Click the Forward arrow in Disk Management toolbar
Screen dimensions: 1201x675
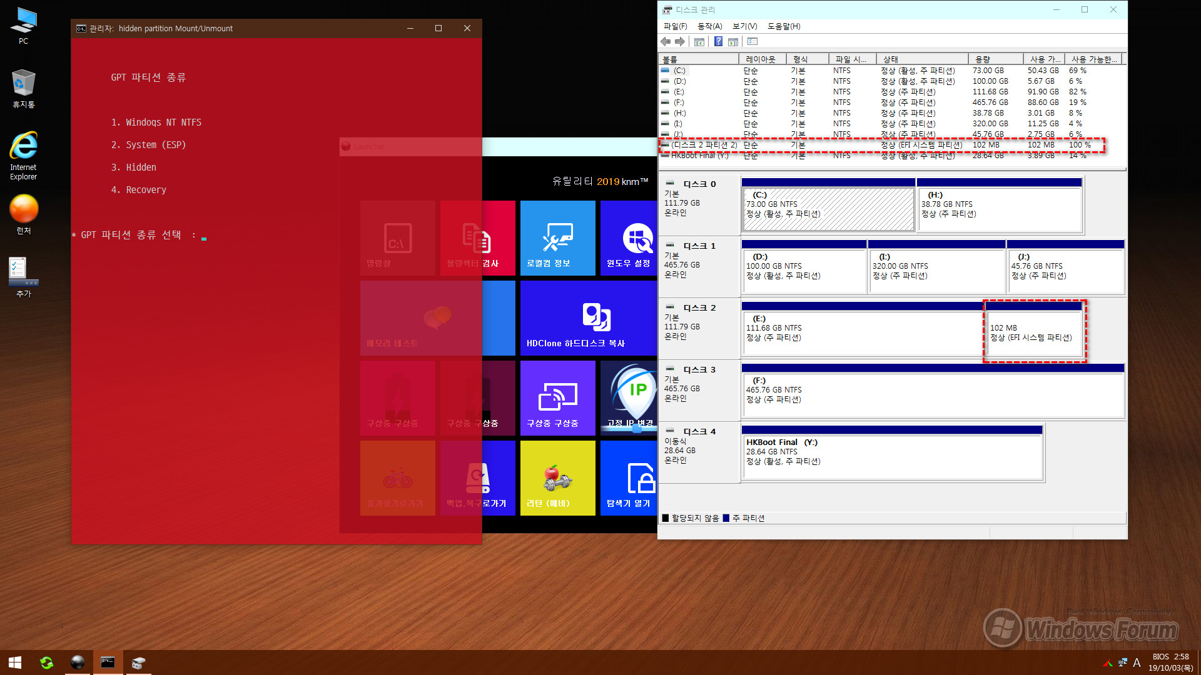[x=680, y=42]
